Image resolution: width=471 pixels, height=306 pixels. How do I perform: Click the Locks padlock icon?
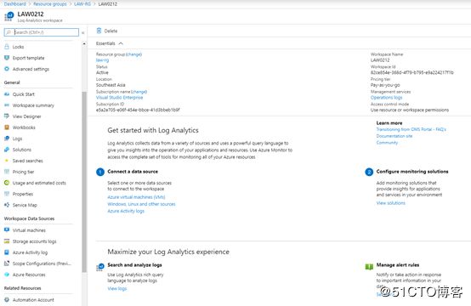coord(7,47)
